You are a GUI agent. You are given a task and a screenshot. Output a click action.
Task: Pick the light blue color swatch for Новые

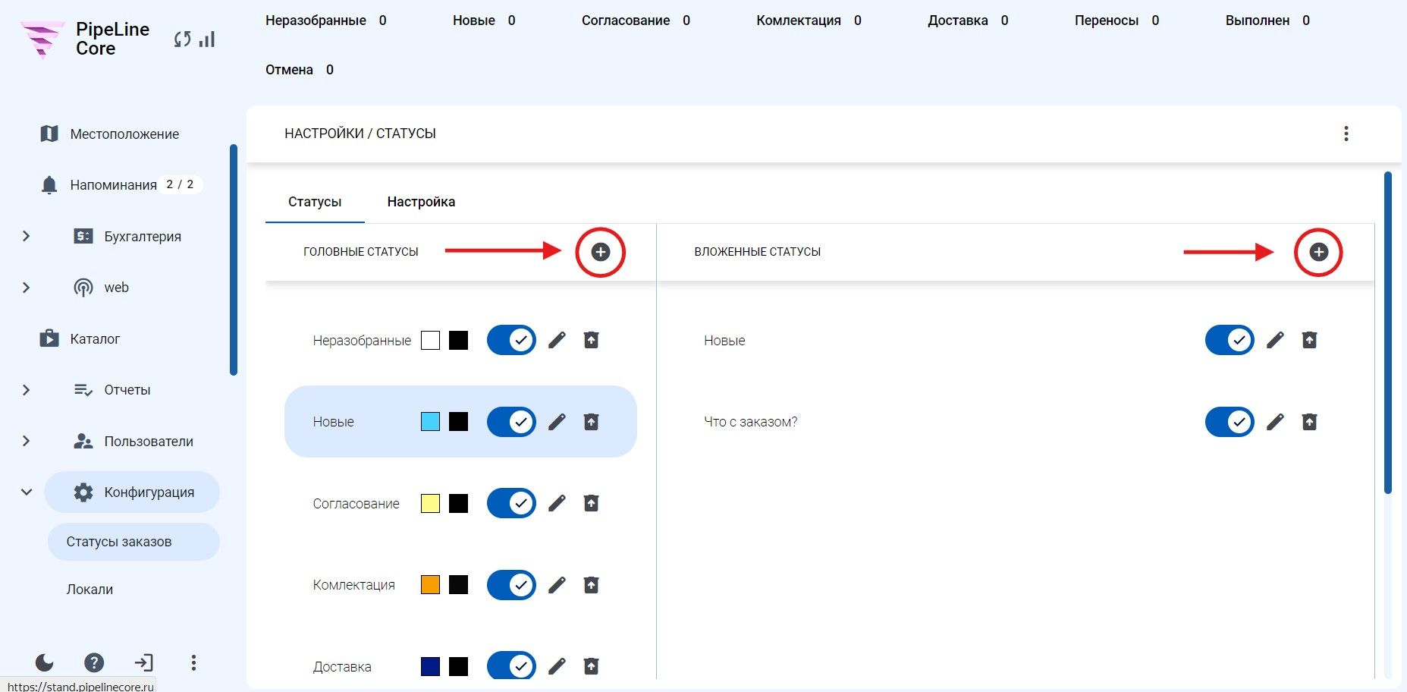tap(430, 422)
